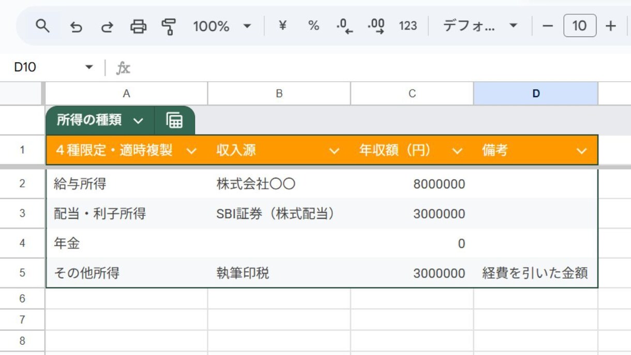The height and width of the screenshot is (355, 631).
Task: Select cell containing 年金
Action: 127,243
